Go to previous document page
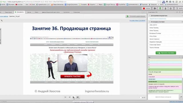183x103 pixels. (69, 97)
